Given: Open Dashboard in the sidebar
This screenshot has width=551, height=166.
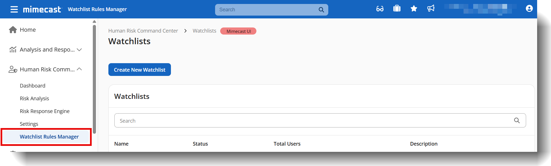Looking at the screenshot, I should click(x=33, y=86).
